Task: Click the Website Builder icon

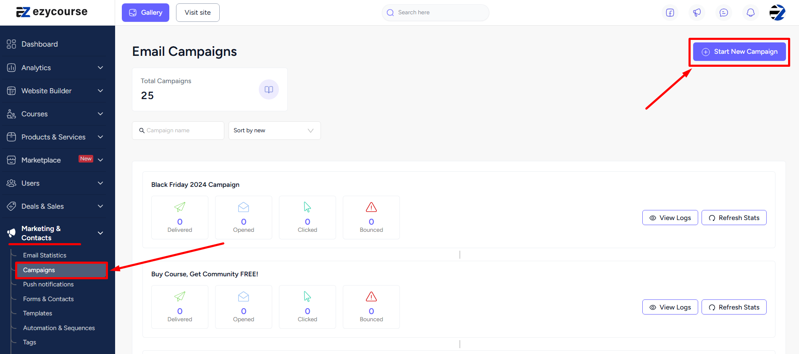Action: coord(11,91)
